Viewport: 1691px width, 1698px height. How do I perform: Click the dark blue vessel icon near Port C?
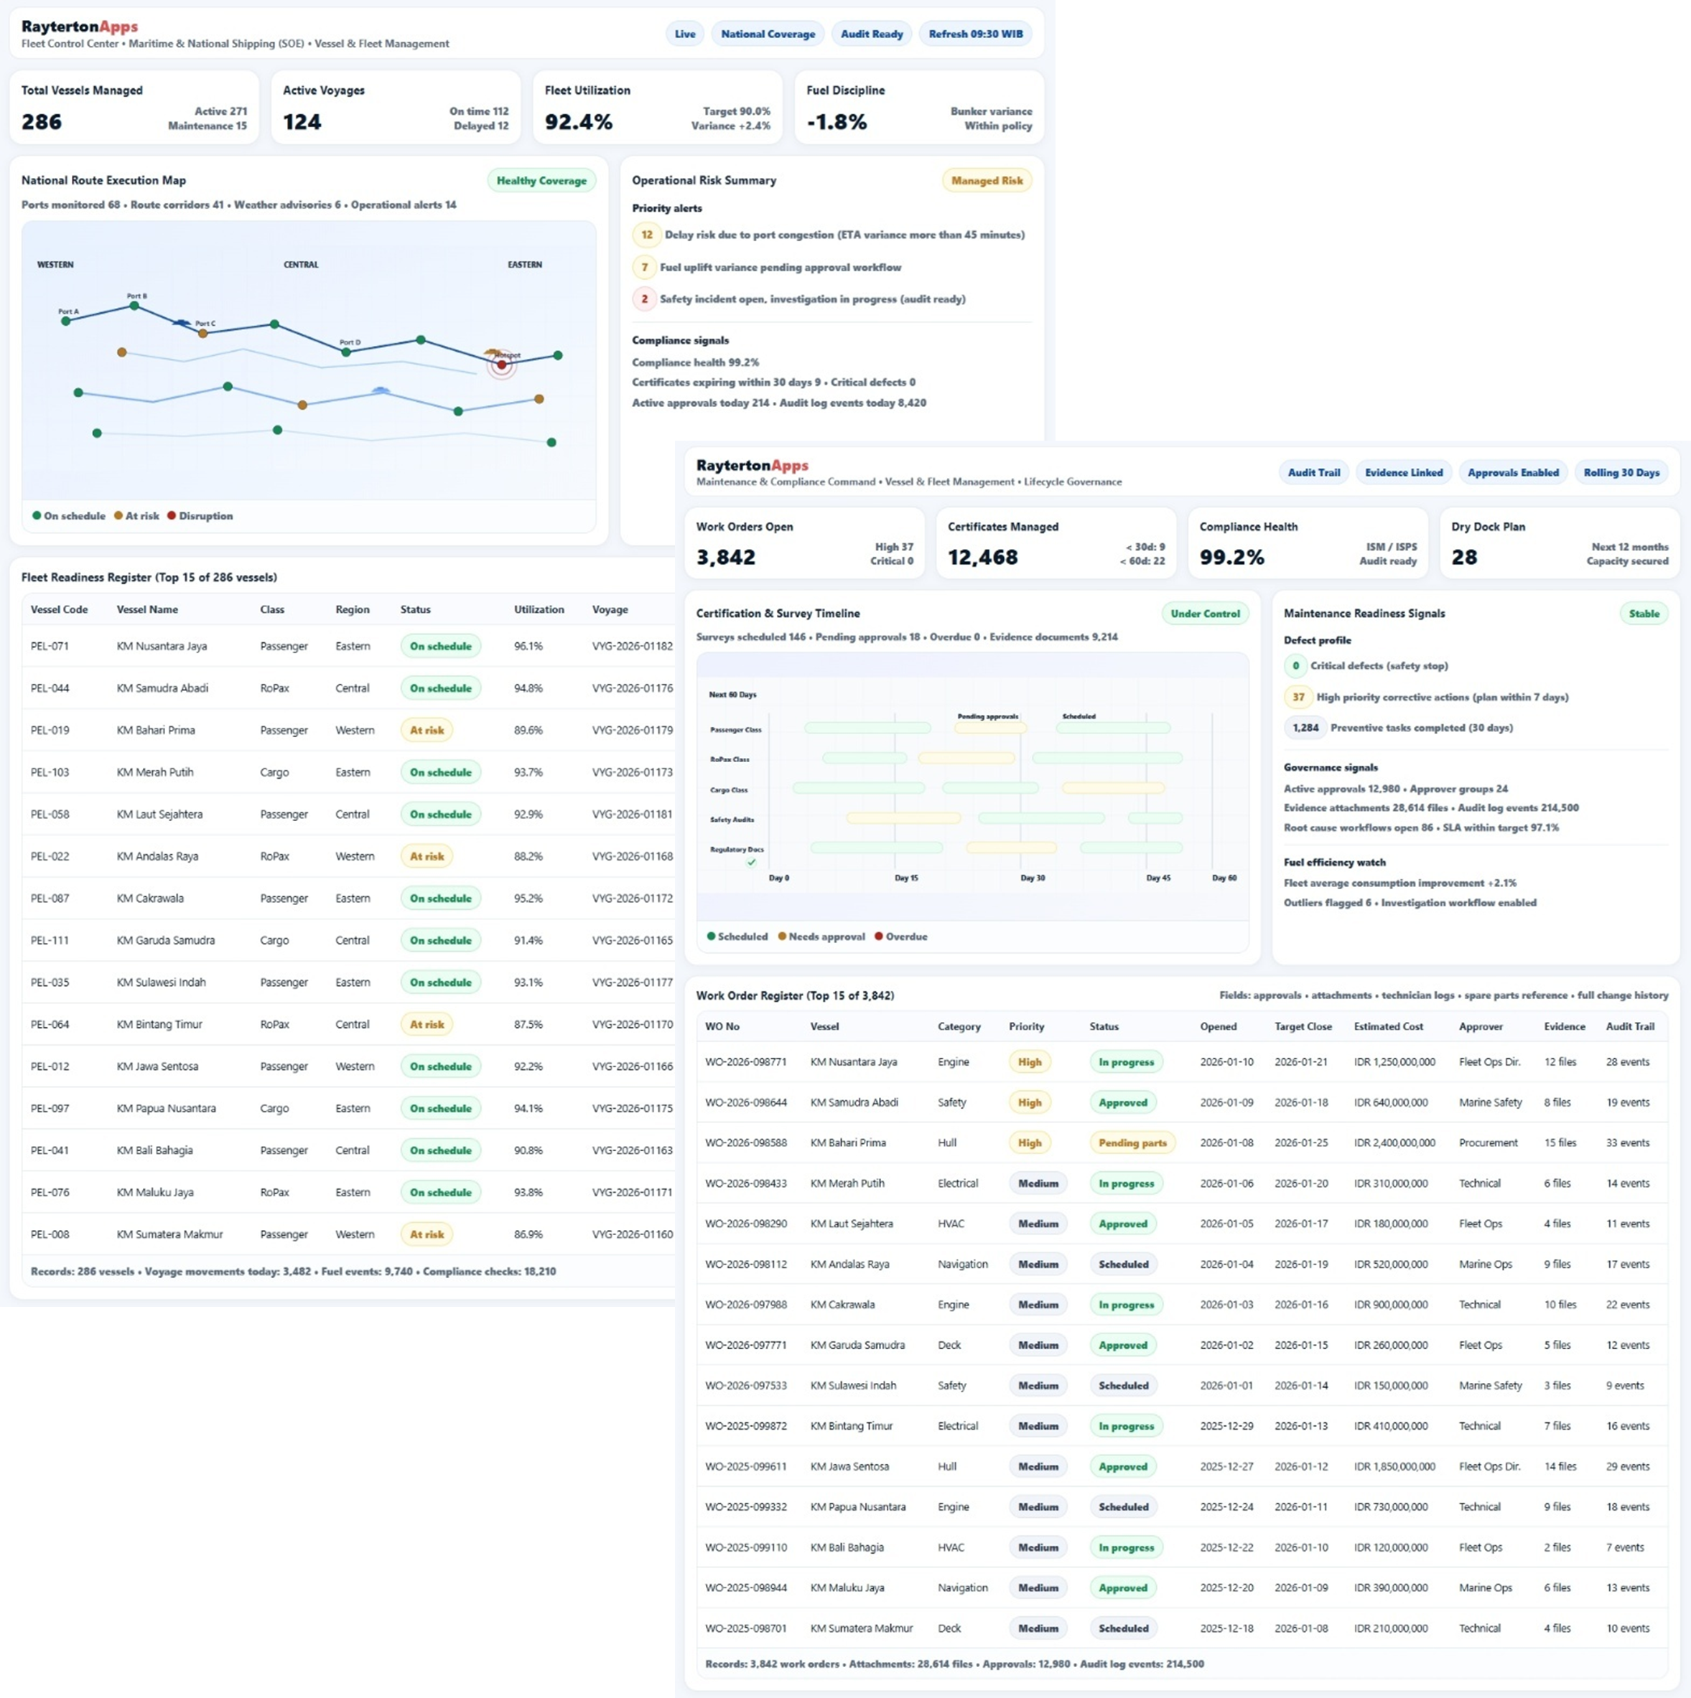[x=182, y=324]
